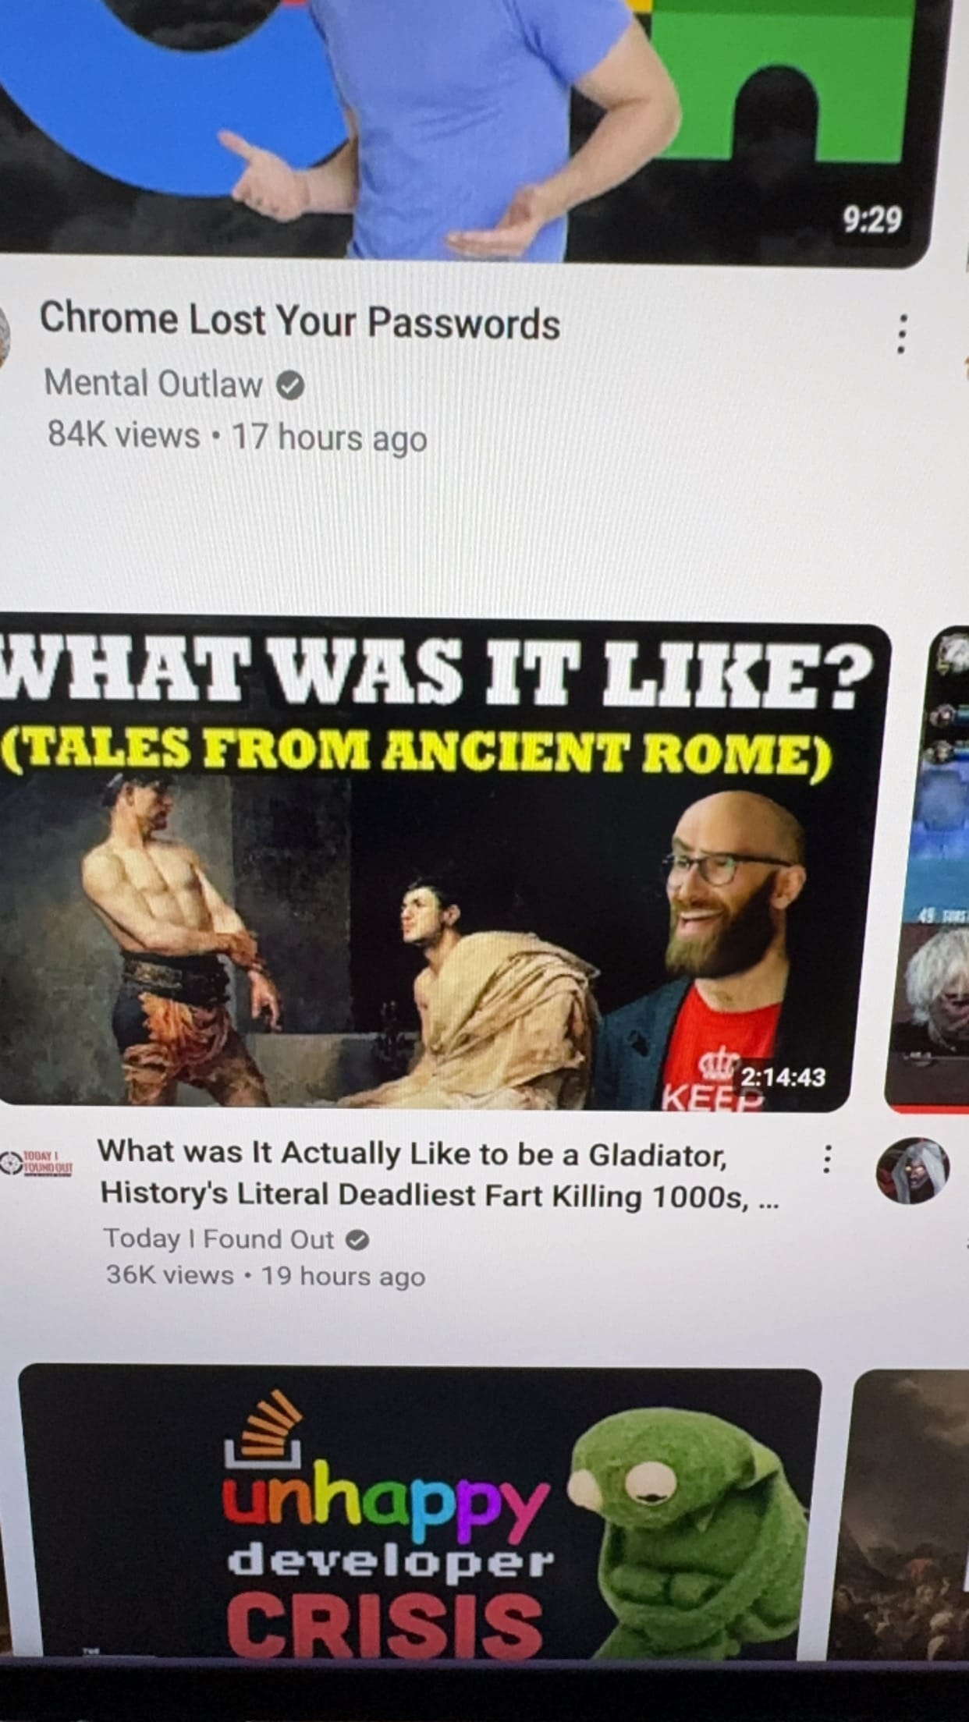Click 36K views 19 hours ago text
The height and width of the screenshot is (1722, 969).
(265, 1276)
